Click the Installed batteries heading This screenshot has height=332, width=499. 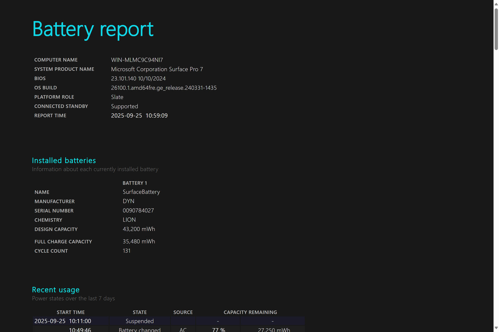pyautogui.click(x=64, y=161)
